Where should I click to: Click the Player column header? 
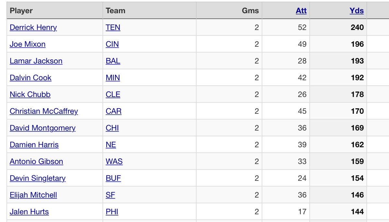pyautogui.click(x=21, y=11)
